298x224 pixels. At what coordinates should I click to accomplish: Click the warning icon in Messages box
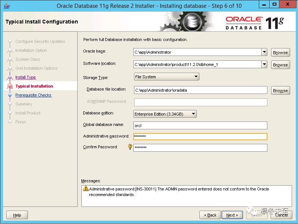86,188
